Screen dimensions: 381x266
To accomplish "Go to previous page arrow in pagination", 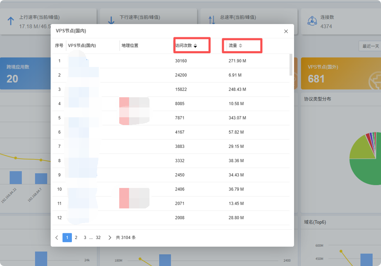I will pos(57,237).
